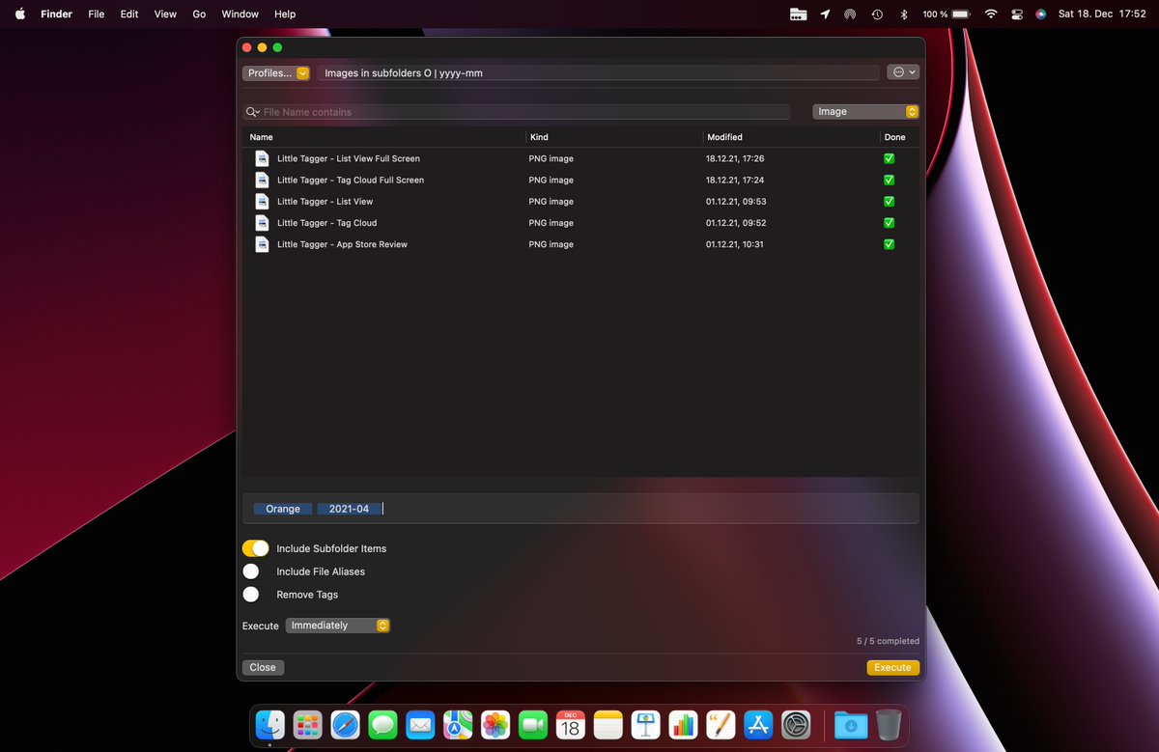The width and height of the screenshot is (1159, 752).
Task: Open the Go menu
Action: pyautogui.click(x=199, y=14)
